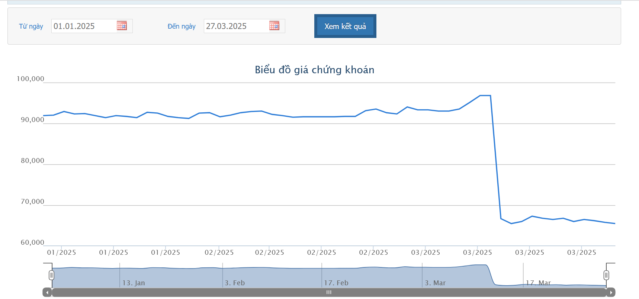Click the 100,000 y-axis label

[x=30, y=79]
